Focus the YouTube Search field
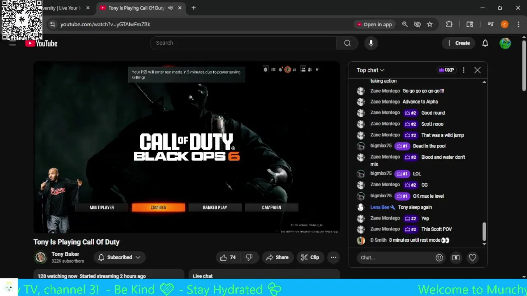This screenshot has width=527, height=296. pos(244,43)
